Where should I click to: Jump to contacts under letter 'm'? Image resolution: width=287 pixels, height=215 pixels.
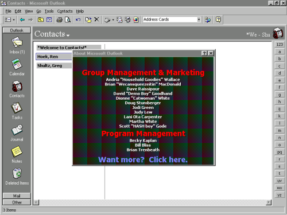coord(280,131)
